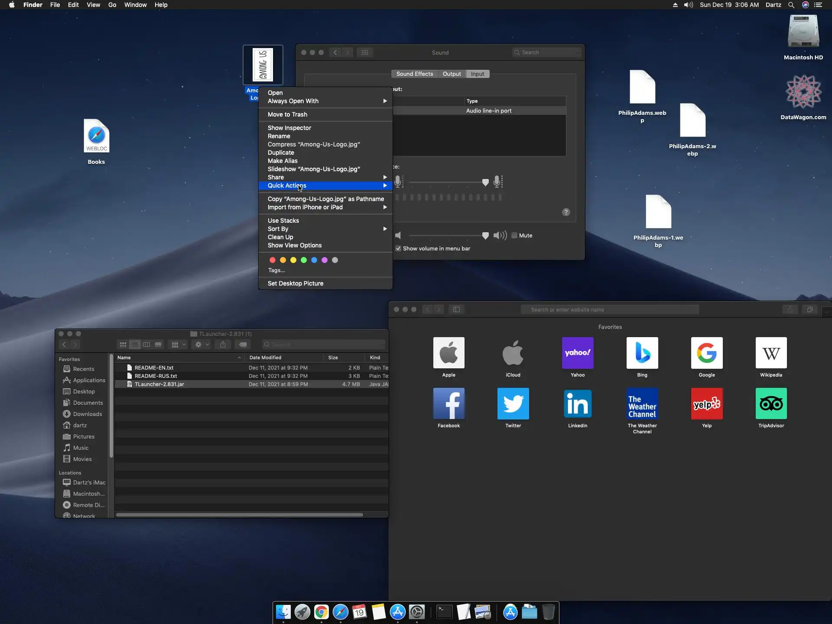The height and width of the screenshot is (624, 832).
Task: Click the output volume slider
Action: coord(446,235)
